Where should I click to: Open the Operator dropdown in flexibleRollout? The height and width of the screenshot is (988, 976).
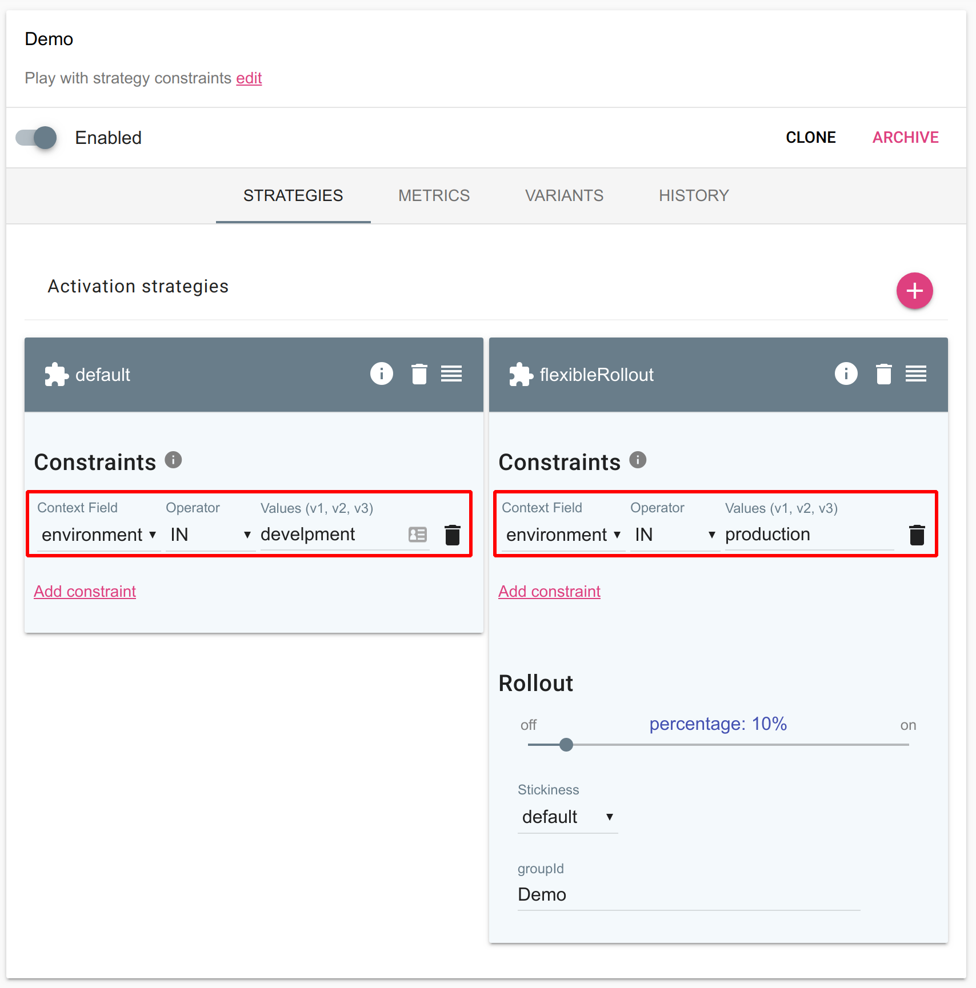(675, 535)
